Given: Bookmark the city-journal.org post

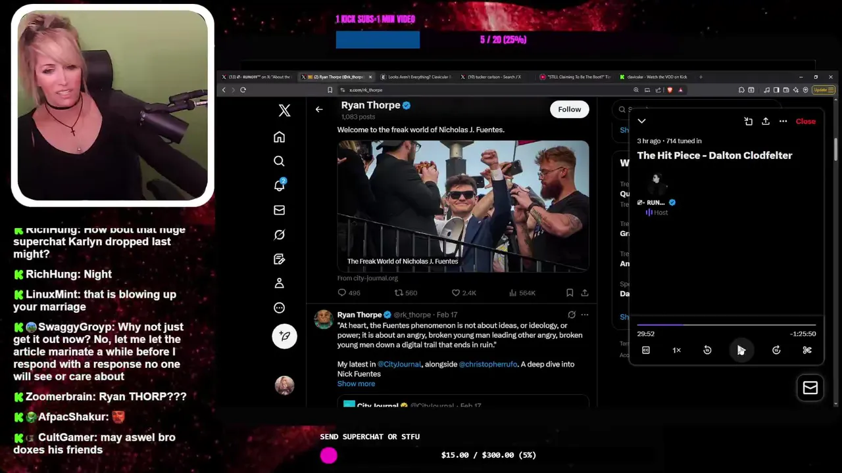Looking at the screenshot, I should tap(570, 293).
